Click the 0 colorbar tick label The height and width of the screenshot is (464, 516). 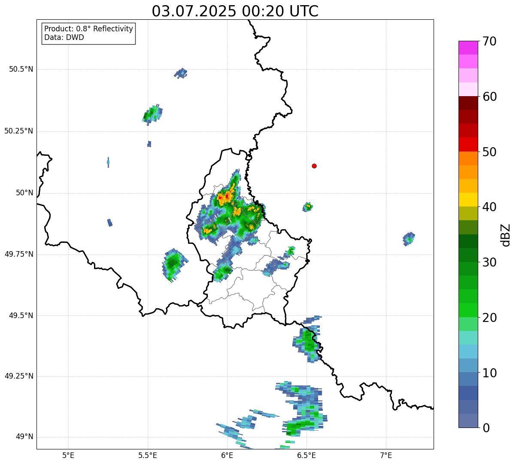pyautogui.click(x=486, y=428)
